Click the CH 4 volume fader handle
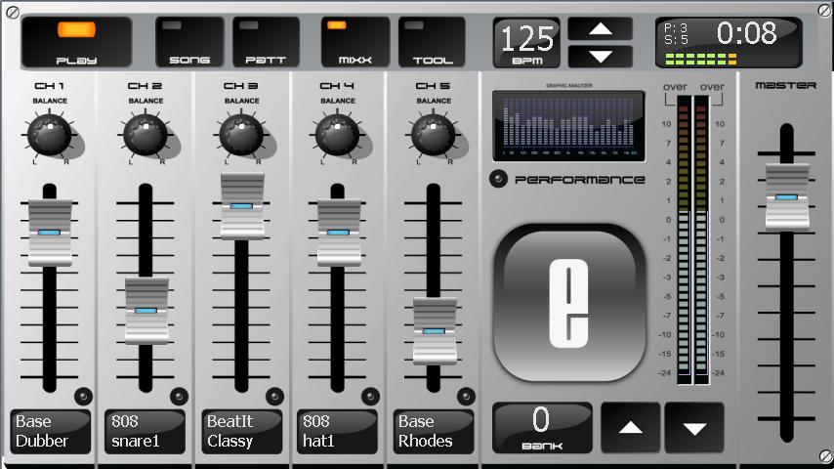 pos(339,233)
